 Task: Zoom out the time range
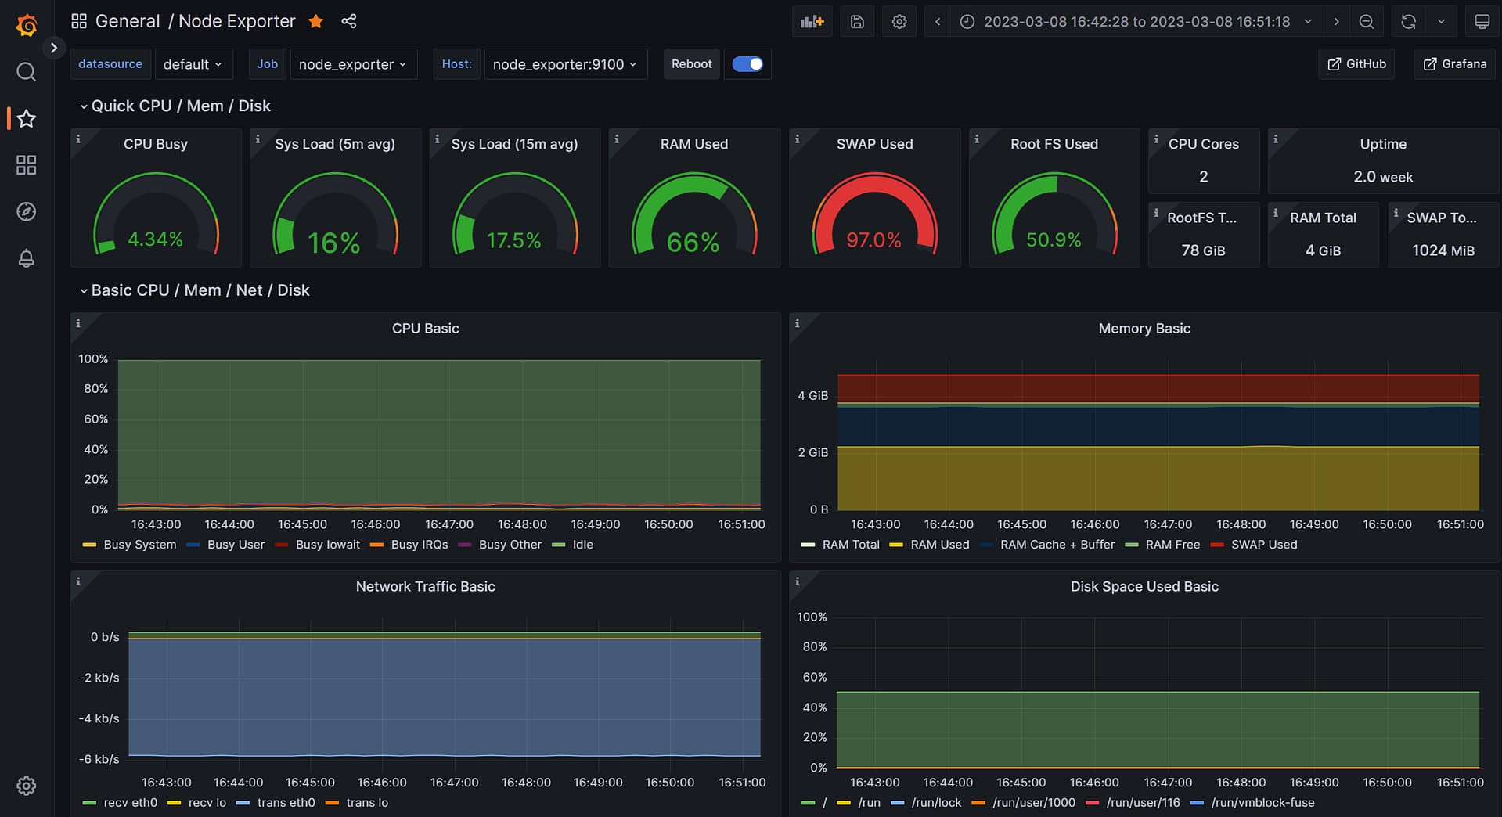click(1366, 22)
